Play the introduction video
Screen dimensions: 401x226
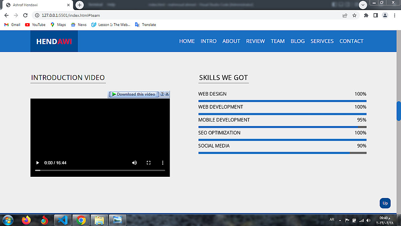(38, 163)
